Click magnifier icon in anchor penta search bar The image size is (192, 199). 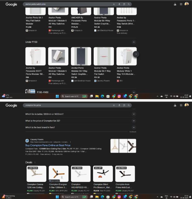tap(129, 4)
